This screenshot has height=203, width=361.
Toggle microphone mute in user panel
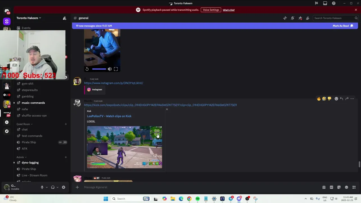point(42,187)
